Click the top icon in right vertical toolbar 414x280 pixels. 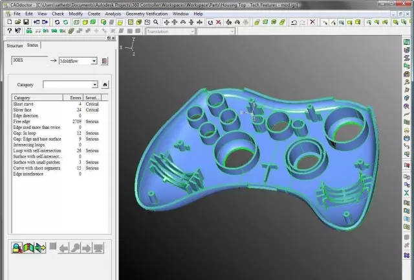[x=407, y=41]
